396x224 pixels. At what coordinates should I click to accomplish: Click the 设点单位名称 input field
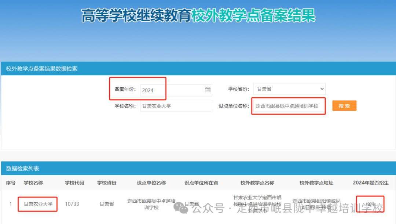289,106
